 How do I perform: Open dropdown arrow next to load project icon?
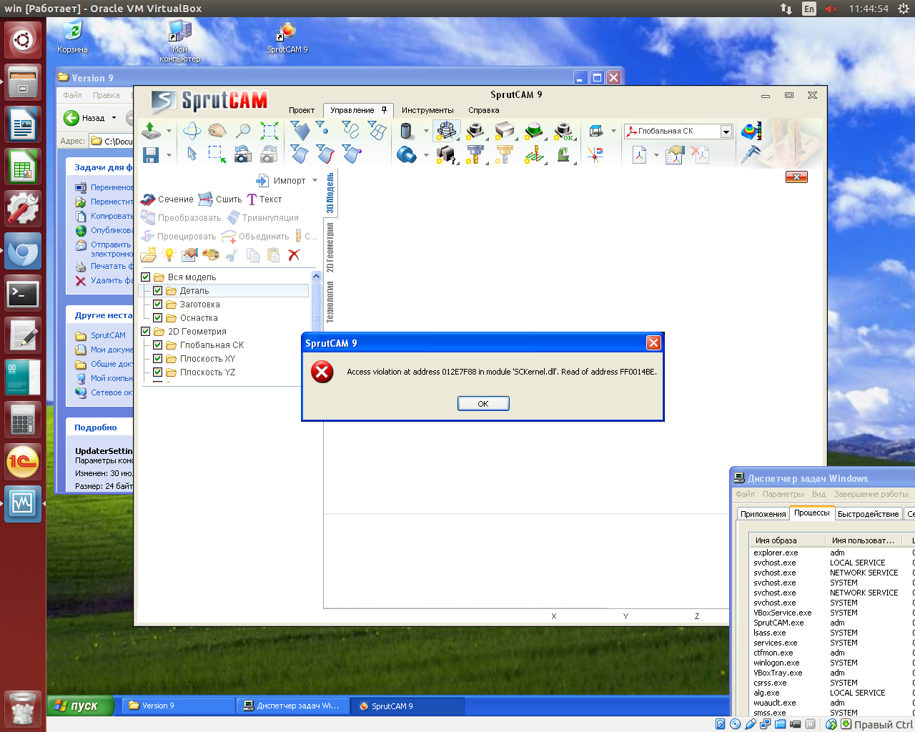pos(169,131)
